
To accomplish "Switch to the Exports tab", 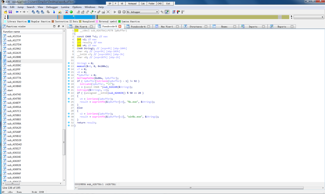I will click(282, 26).
